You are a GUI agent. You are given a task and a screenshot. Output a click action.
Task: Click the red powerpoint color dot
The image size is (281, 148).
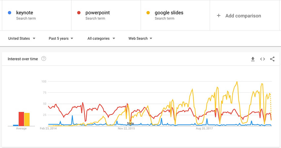(x=79, y=13)
